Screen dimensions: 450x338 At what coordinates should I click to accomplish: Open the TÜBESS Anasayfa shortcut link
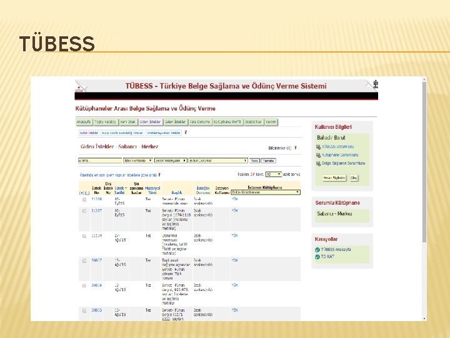336,250
